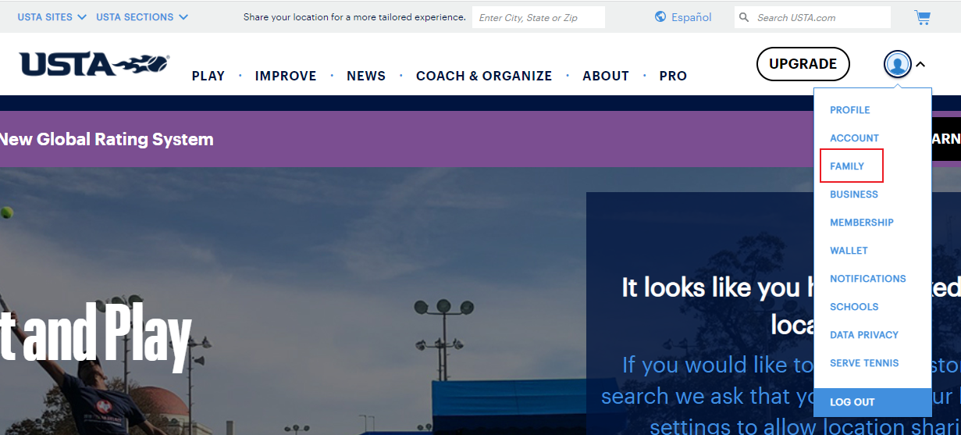Click the user profile avatar icon
This screenshot has width=961, height=435.
coord(898,64)
